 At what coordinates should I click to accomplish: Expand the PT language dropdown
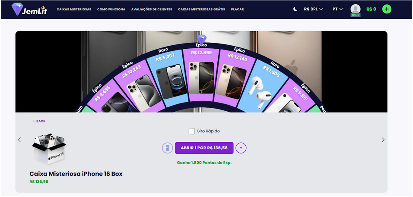pyautogui.click(x=338, y=9)
